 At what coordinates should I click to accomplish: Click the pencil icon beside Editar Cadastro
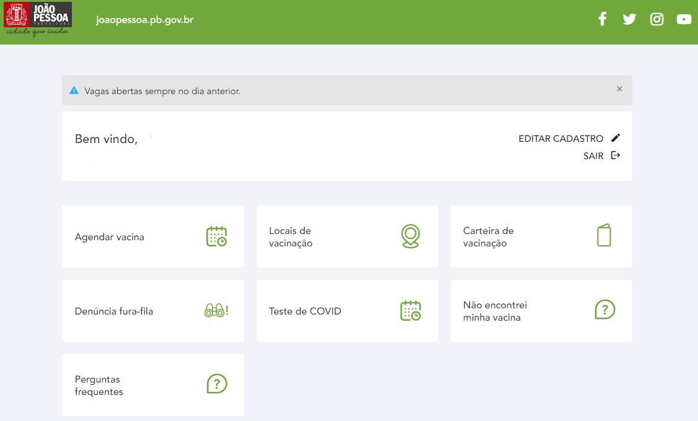point(615,138)
